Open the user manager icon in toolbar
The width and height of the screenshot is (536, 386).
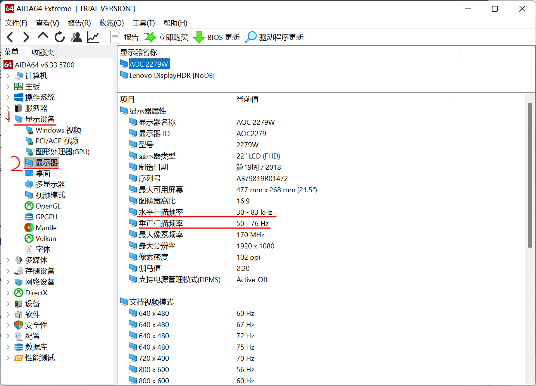[x=76, y=37]
